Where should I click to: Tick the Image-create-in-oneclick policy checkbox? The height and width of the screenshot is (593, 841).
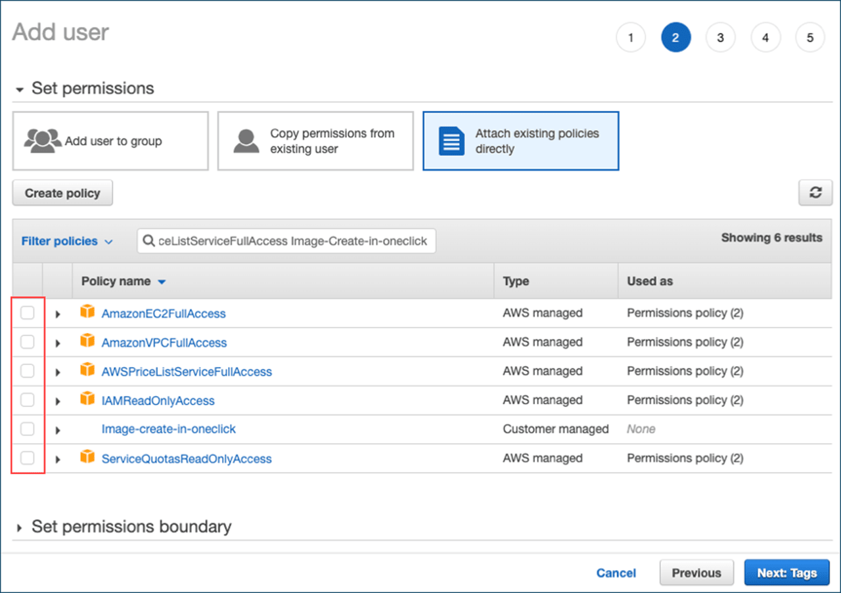pos(27,429)
